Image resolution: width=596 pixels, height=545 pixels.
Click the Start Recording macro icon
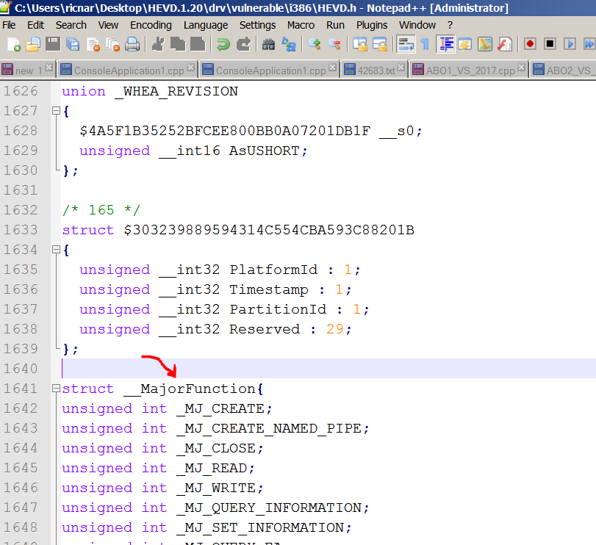(x=530, y=44)
